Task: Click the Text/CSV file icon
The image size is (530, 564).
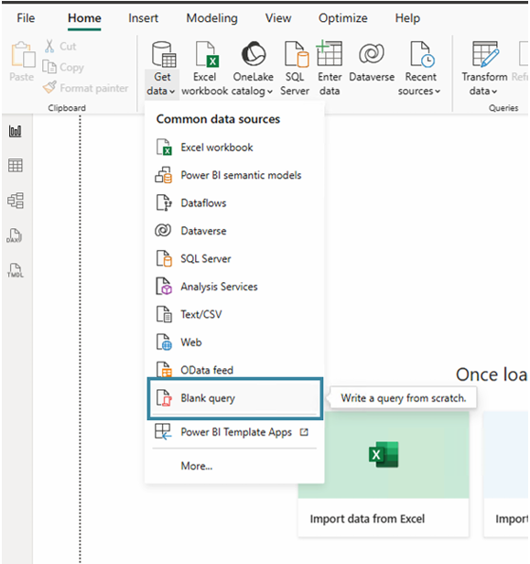Action: coord(164,314)
